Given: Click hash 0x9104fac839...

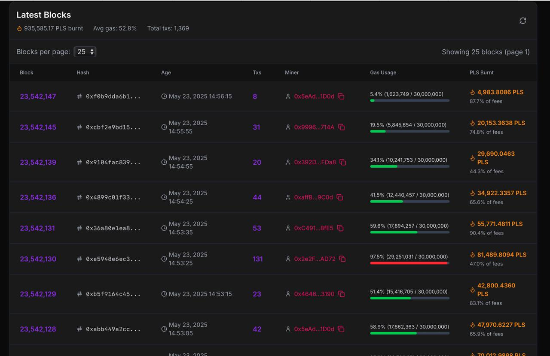Looking at the screenshot, I should 113,163.
